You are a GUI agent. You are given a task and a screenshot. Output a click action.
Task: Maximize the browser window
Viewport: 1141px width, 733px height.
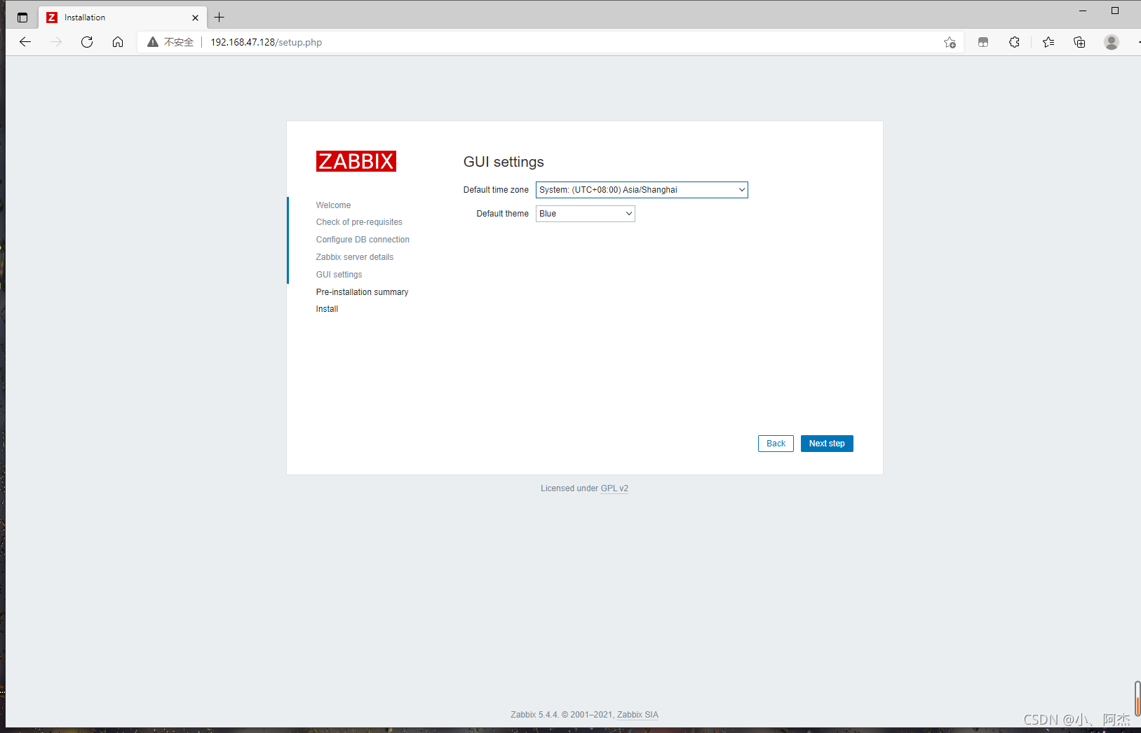1115,11
